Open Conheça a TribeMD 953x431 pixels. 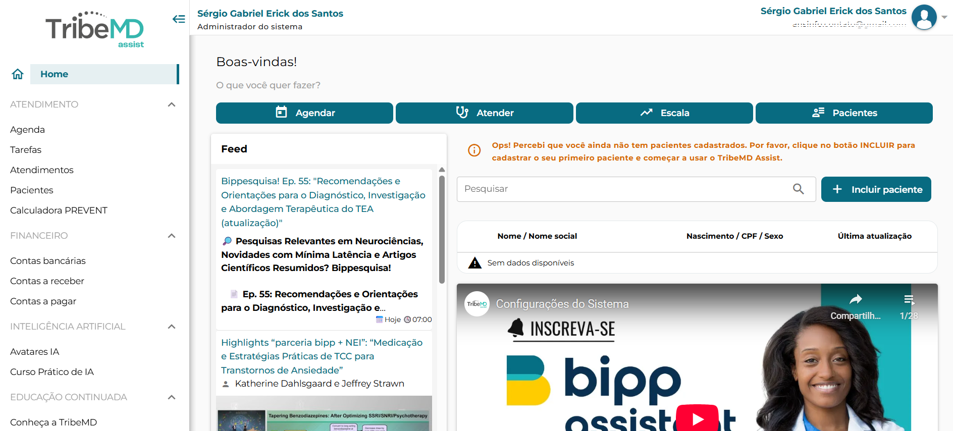54,422
